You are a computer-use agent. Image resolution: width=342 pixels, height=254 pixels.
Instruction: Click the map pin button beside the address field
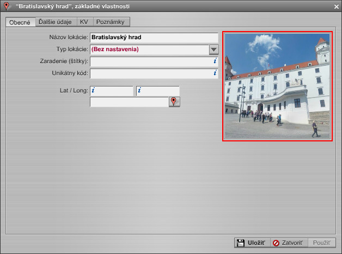coord(174,102)
